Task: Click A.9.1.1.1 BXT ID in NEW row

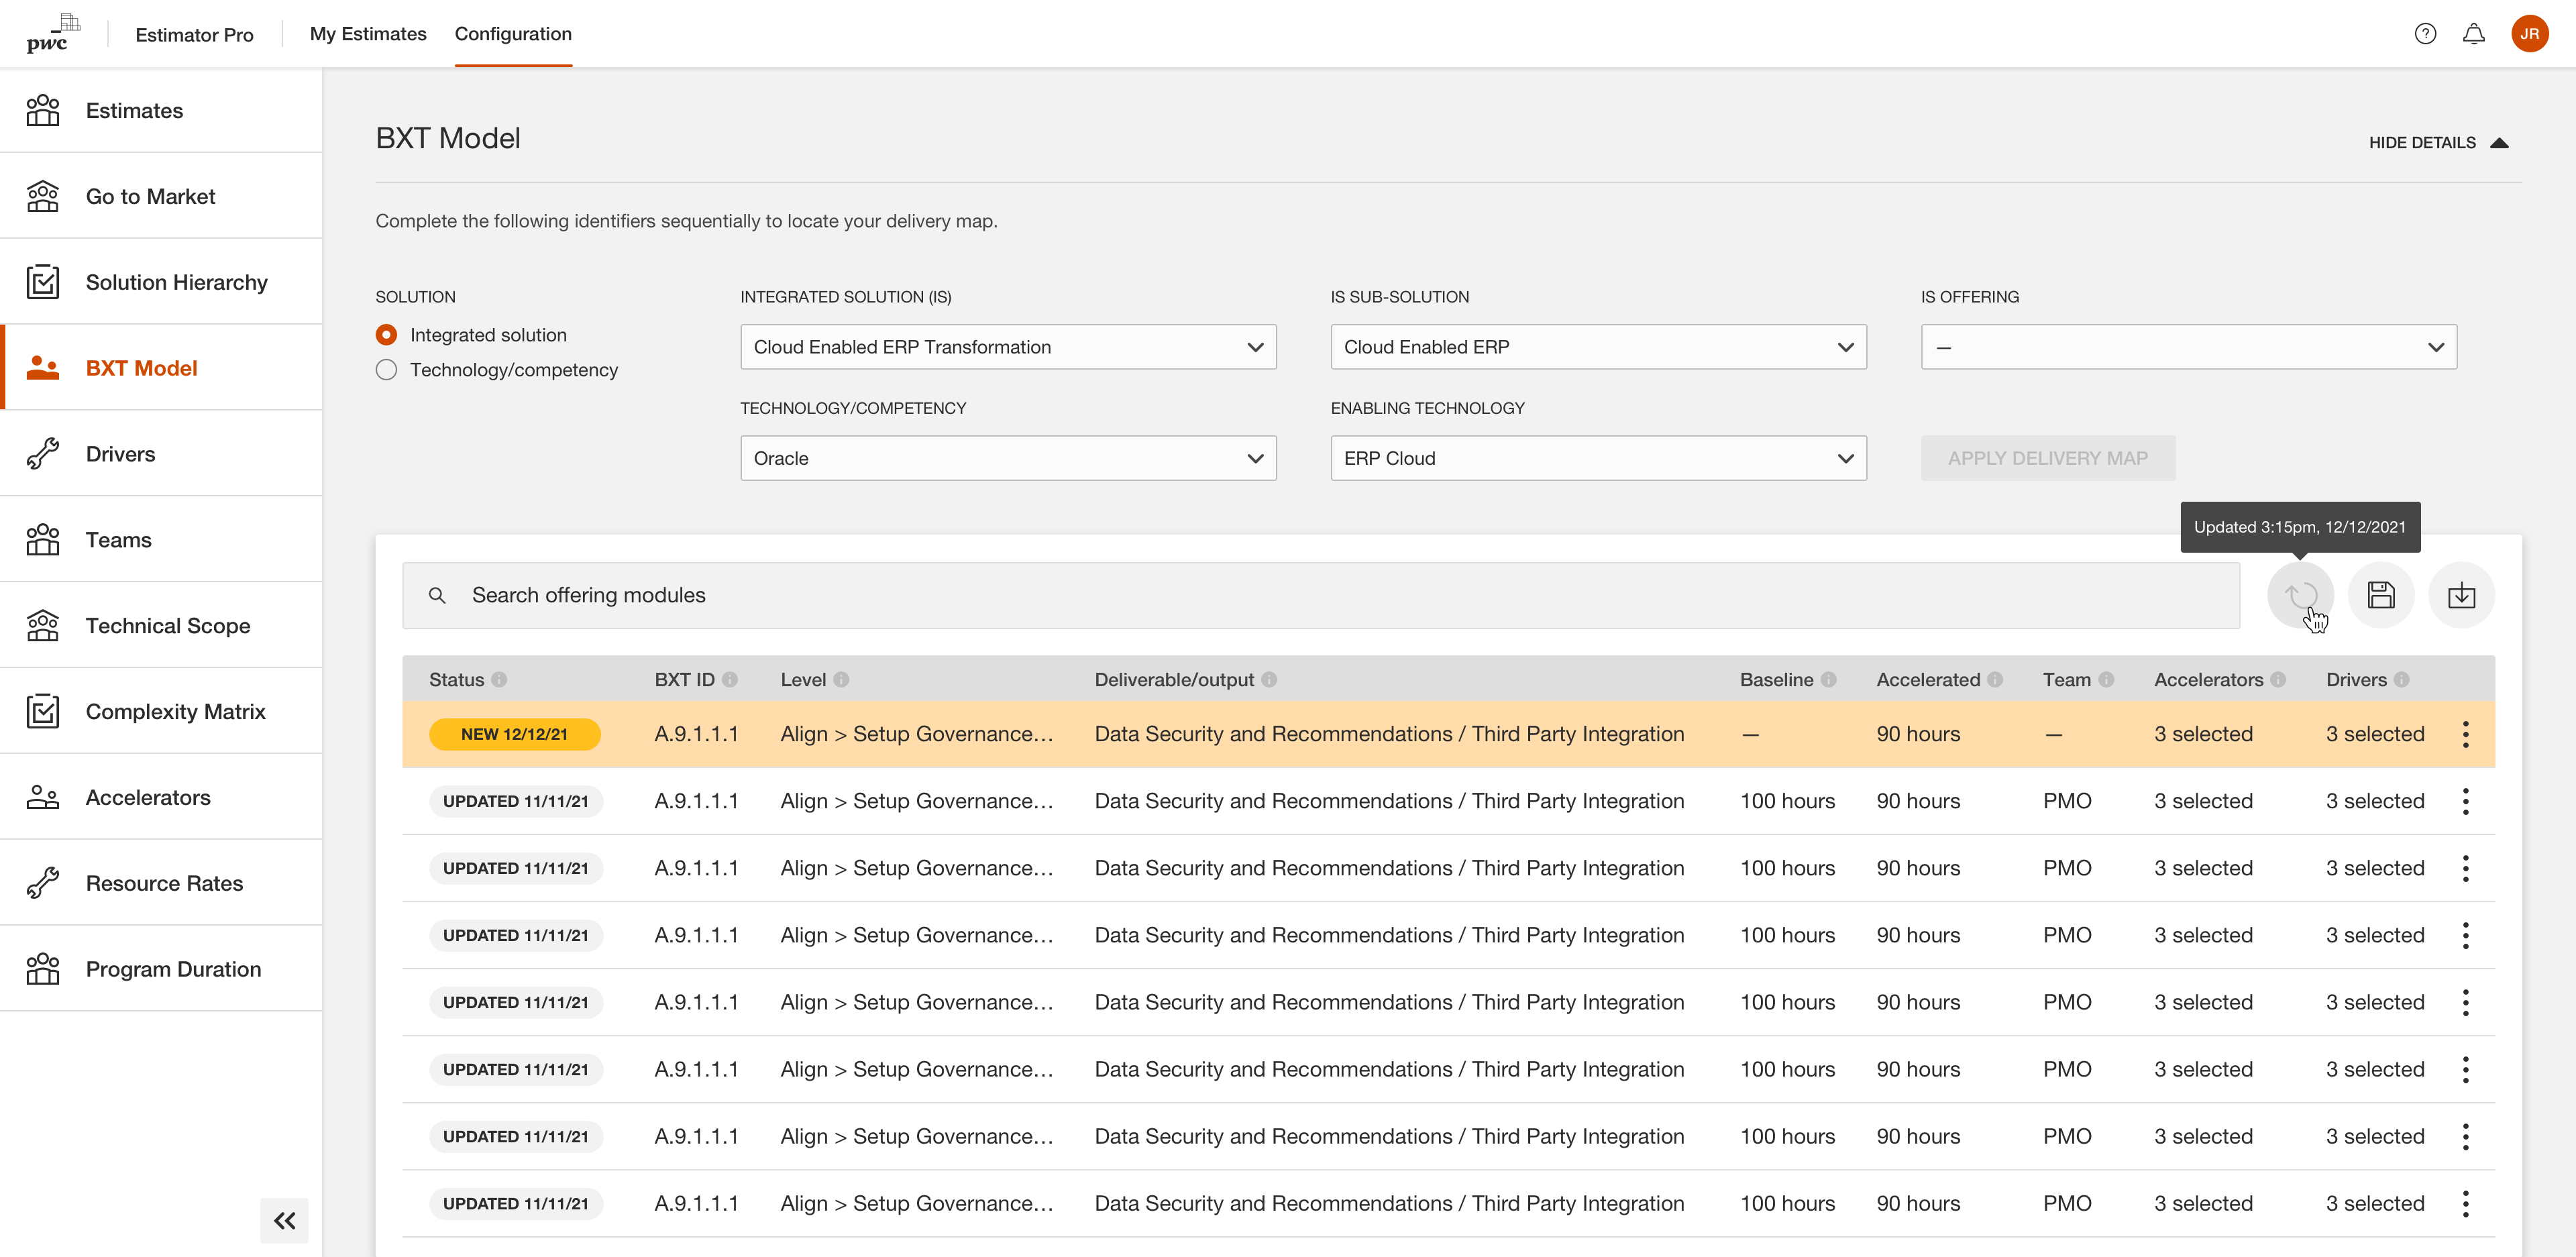Action: pos(696,734)
